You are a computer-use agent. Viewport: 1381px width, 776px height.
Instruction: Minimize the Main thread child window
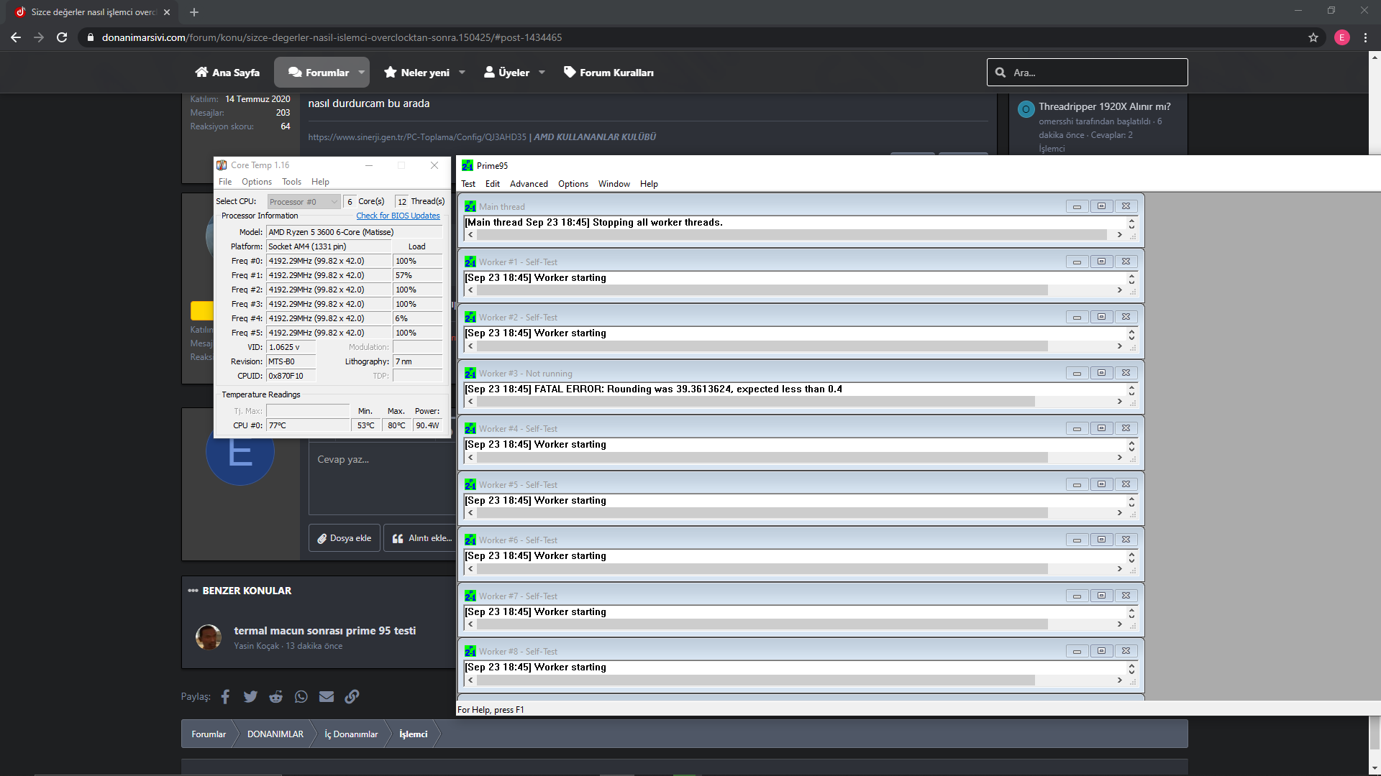1077,206
